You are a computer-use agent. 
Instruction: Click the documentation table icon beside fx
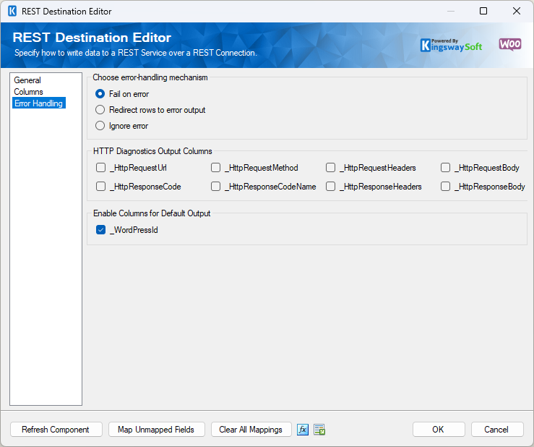tap(319, 429)
